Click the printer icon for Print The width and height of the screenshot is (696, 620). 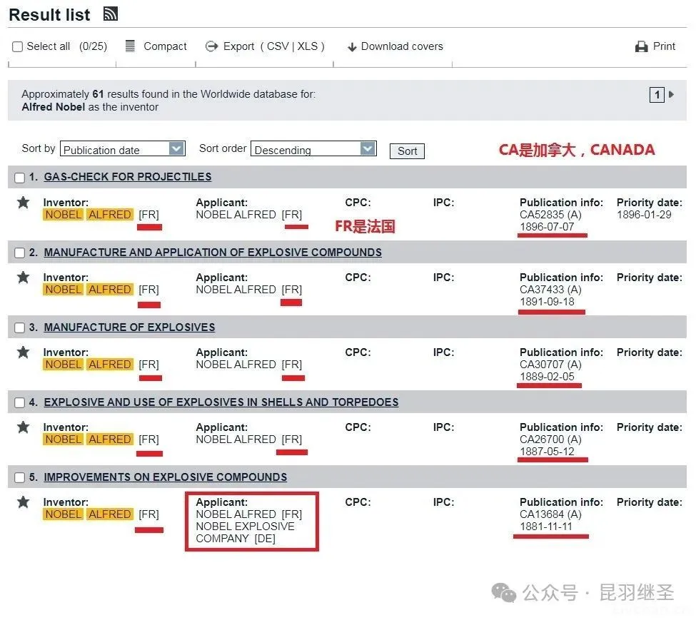641,47
